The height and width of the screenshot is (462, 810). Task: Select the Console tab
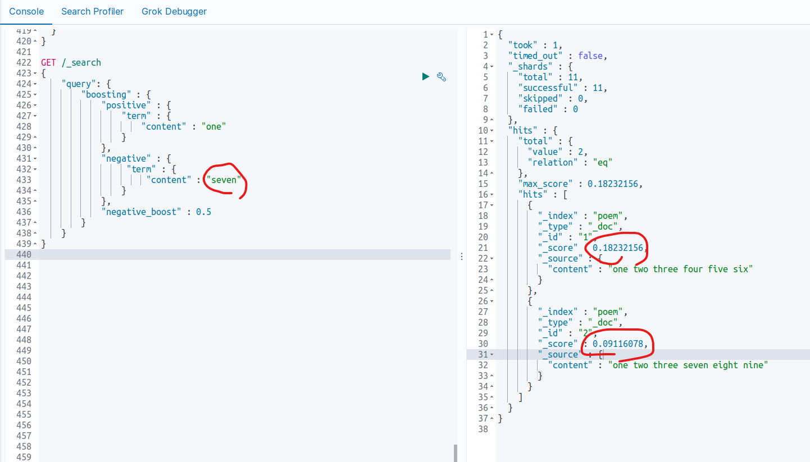[x=26, y=11]
